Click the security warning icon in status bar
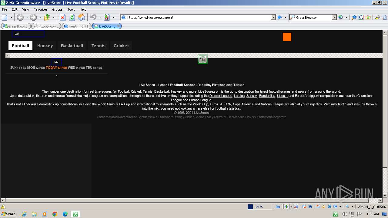The width and height of the screenshot is (388, 218). click(x=3, y=207)
